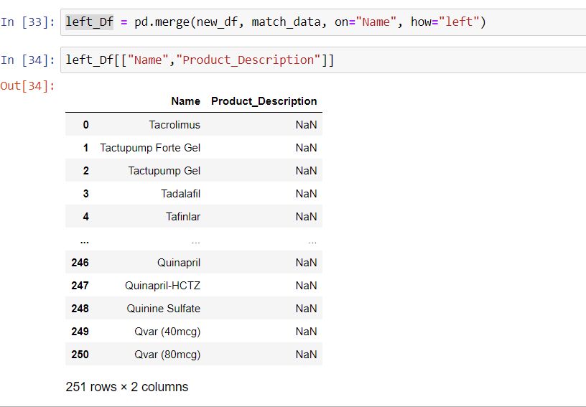This screenshot has width=586, height=407.
Task: Click the Tactupump Forte Gel cell
Action: coord(150,148)
